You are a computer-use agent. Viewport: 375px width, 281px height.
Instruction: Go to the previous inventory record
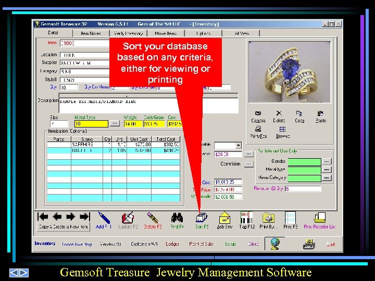tap(57, 216)
